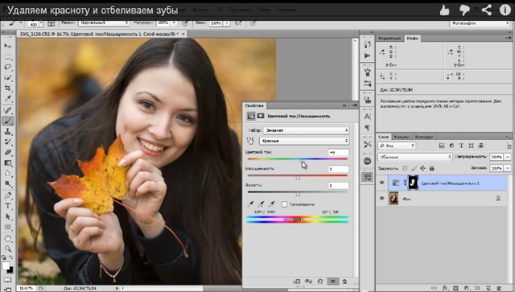This screenshot has height=292, width=515.
Task: Open the layer blend mode dropdown
Action: click(x=415, y=157)
